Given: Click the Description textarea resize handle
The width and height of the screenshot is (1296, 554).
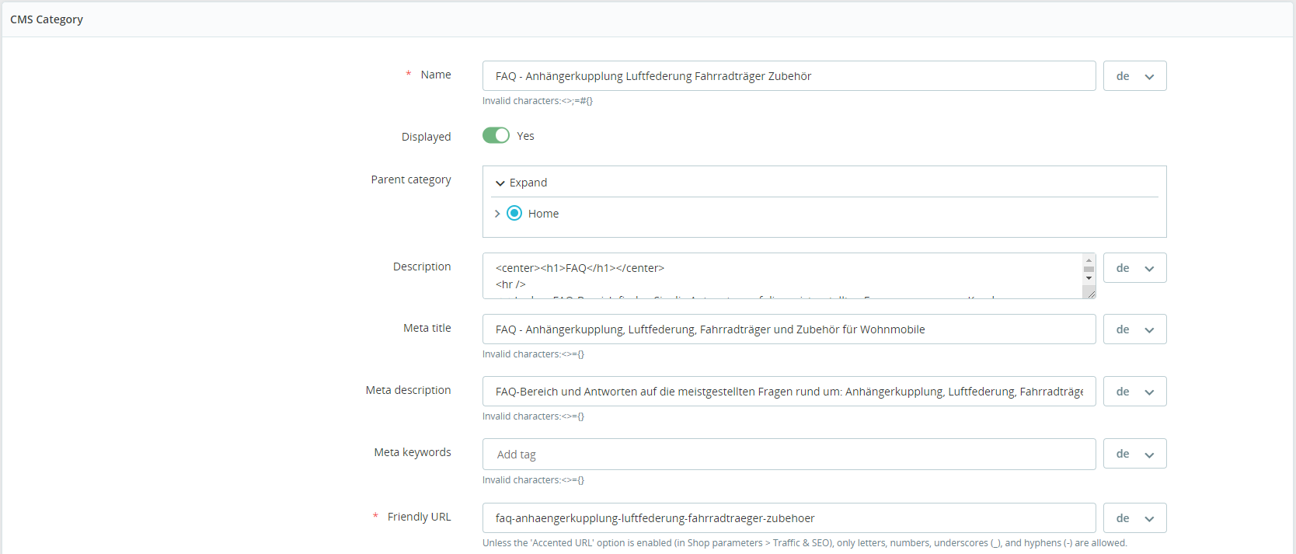Looking at the screenshot, I should pos(1090,293).
